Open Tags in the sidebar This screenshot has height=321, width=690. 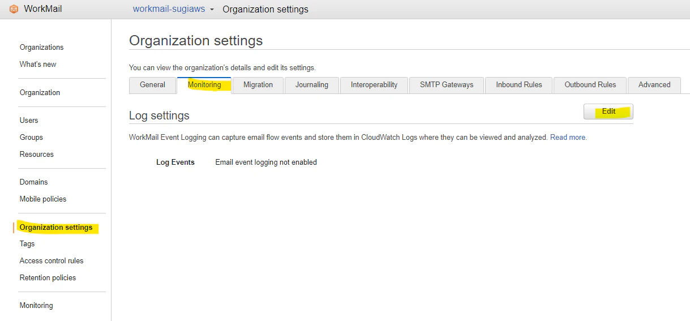click(27, 244)
